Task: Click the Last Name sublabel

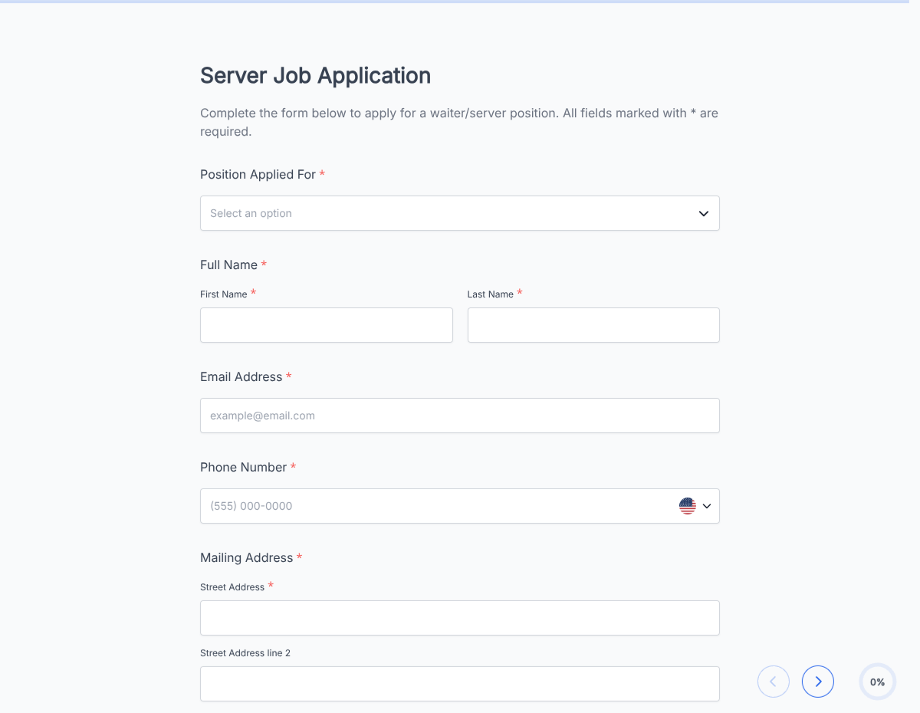Action: (x=490, y=294)
